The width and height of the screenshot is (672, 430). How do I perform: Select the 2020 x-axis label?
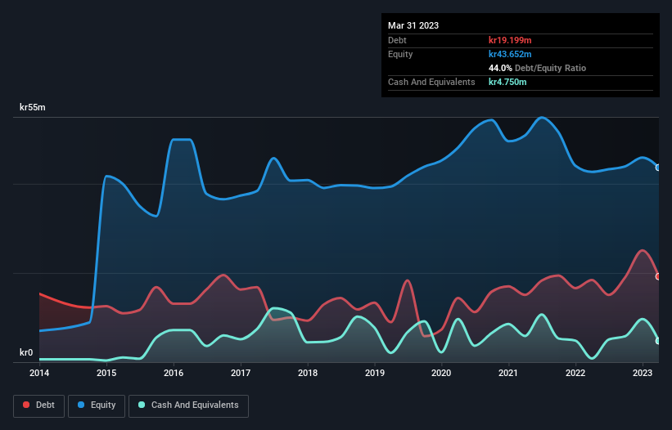click(441, 373)
